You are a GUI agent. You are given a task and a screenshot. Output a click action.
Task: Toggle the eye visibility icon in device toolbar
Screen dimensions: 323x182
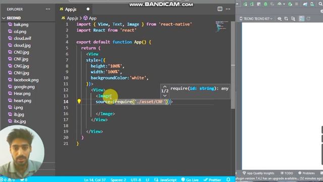tap(279, 19)
